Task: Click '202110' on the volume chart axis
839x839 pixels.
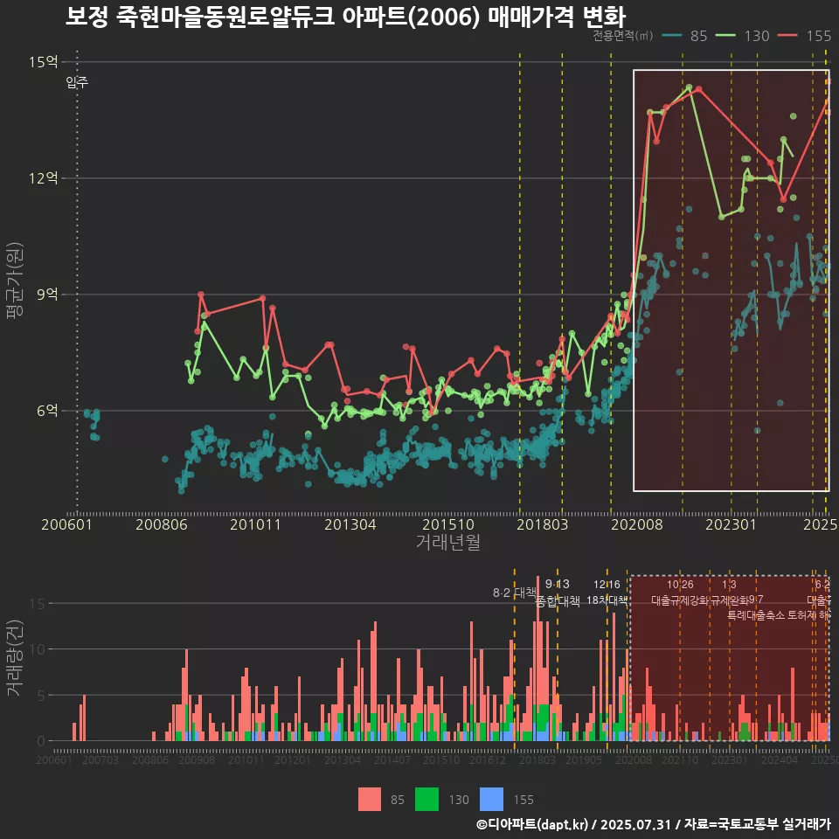Action: [680, 759]
